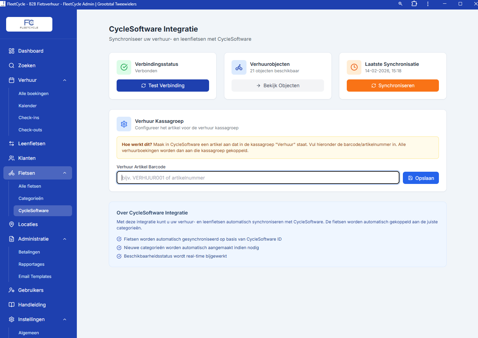This screenshot has width=478, height=338.
Task: Select the Zoeken magnifier icon in sidebar
Action: 11,65
